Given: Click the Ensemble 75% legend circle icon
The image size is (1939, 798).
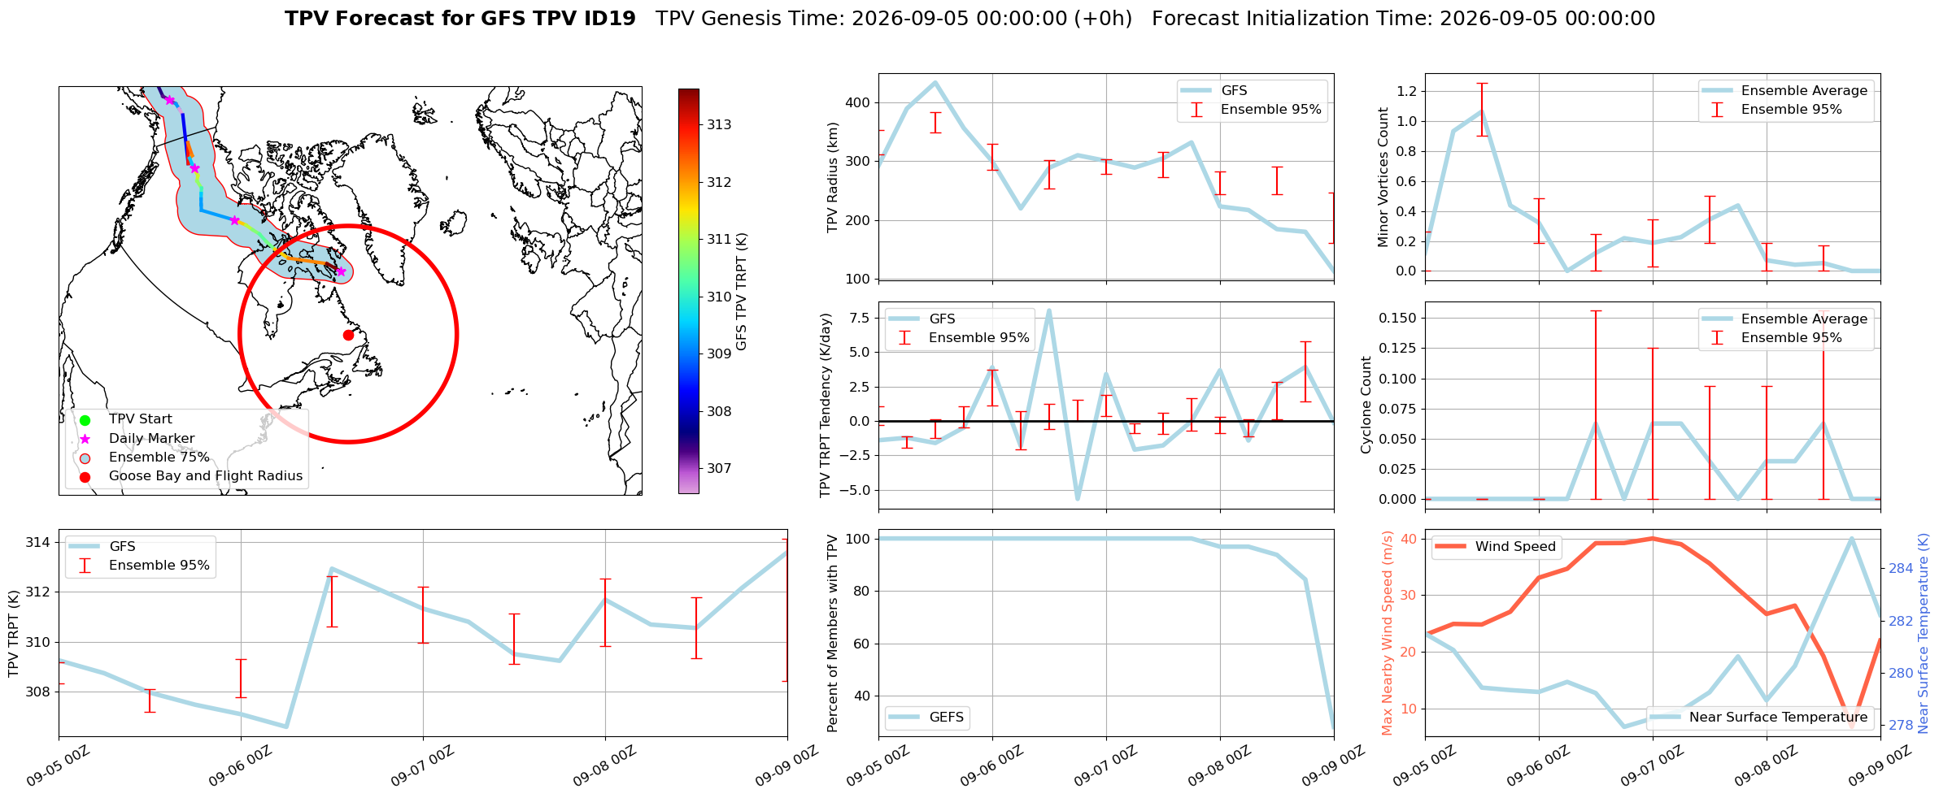Looking at the screenshot, I should 85,458.
